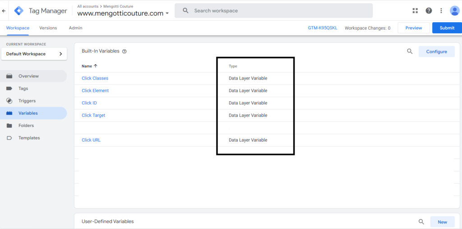Click Workspace Changes: 0 text
Screen dimensions: 462x229
(367, 28)
